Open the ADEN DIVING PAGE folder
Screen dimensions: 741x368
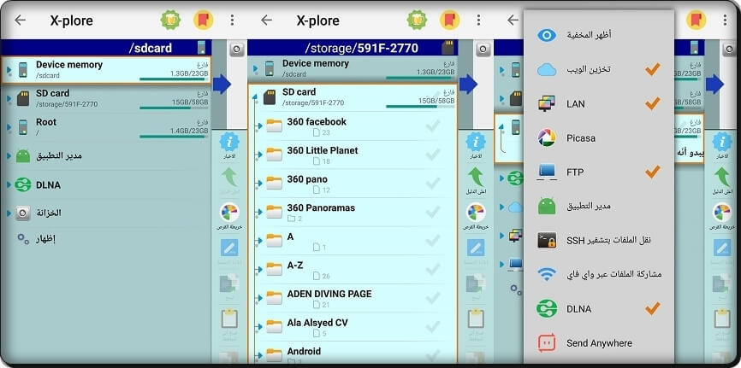353,298
